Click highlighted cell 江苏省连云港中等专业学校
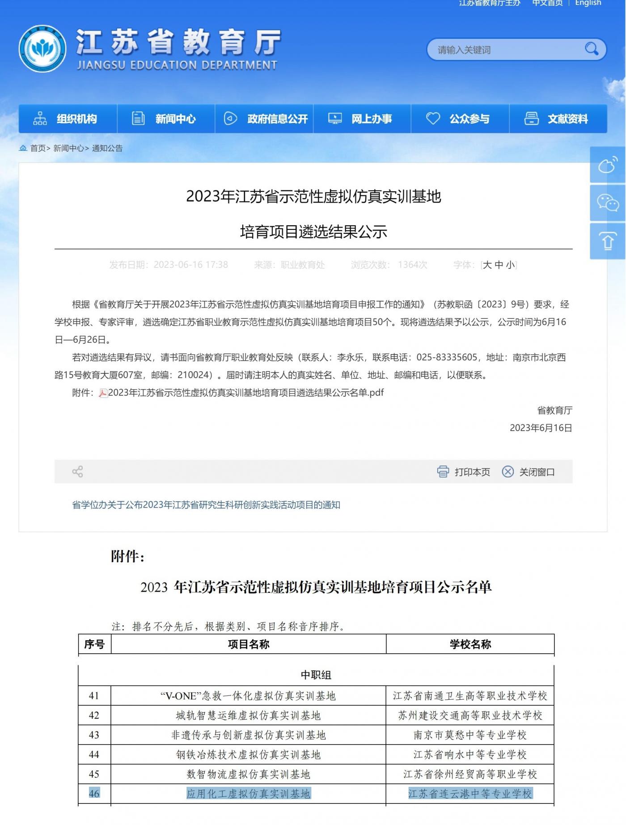Viewport: 626px width, 825px height. coord(470,794)
